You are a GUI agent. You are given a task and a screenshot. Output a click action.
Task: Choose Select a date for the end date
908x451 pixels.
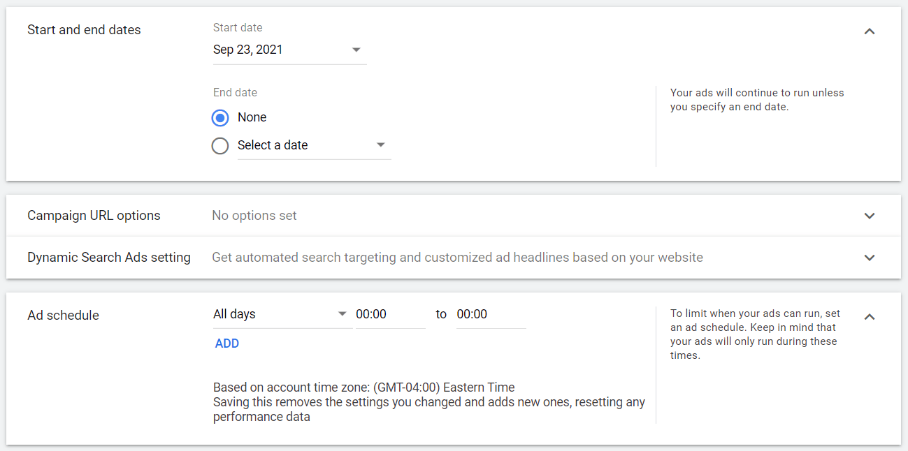(220, 145)
